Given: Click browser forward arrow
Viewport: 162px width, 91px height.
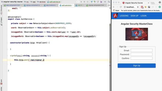Looking at the screenshot, I should (117, 7).
